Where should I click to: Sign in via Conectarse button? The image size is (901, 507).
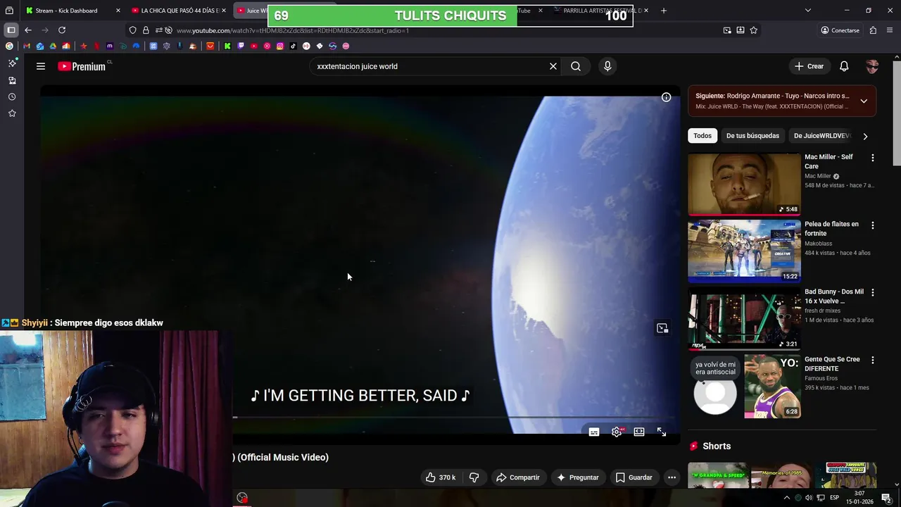point(840,30)
